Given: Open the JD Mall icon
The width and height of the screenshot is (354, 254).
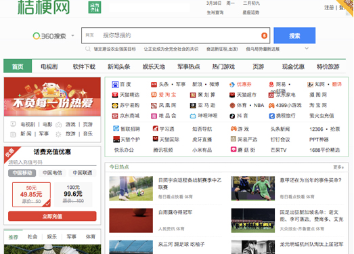Looking at the screenshot, I should tap(115, 116).
